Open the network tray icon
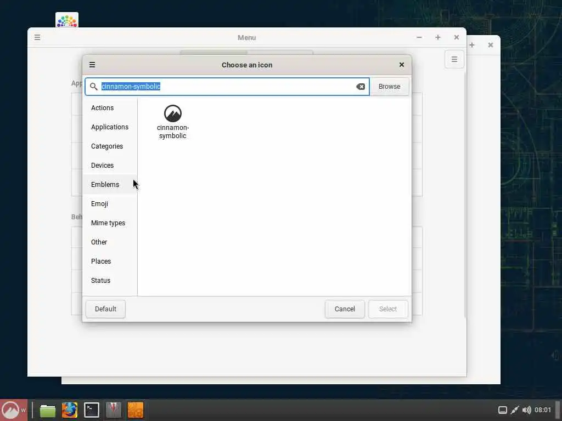 click(515, 410)
